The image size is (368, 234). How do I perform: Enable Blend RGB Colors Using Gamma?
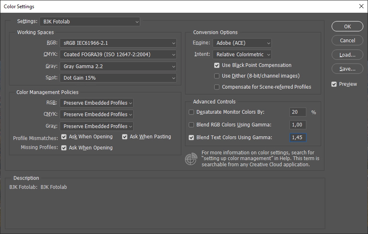[x=191, y=125]
